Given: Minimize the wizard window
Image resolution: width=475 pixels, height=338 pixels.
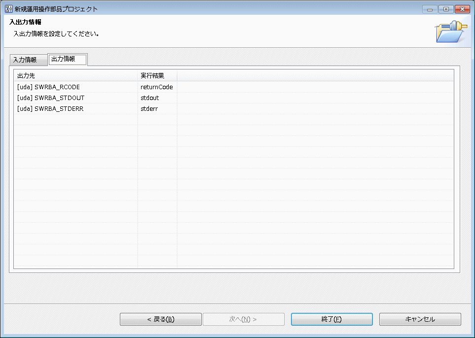Looking at the screenshot, I should pos(430,9).
